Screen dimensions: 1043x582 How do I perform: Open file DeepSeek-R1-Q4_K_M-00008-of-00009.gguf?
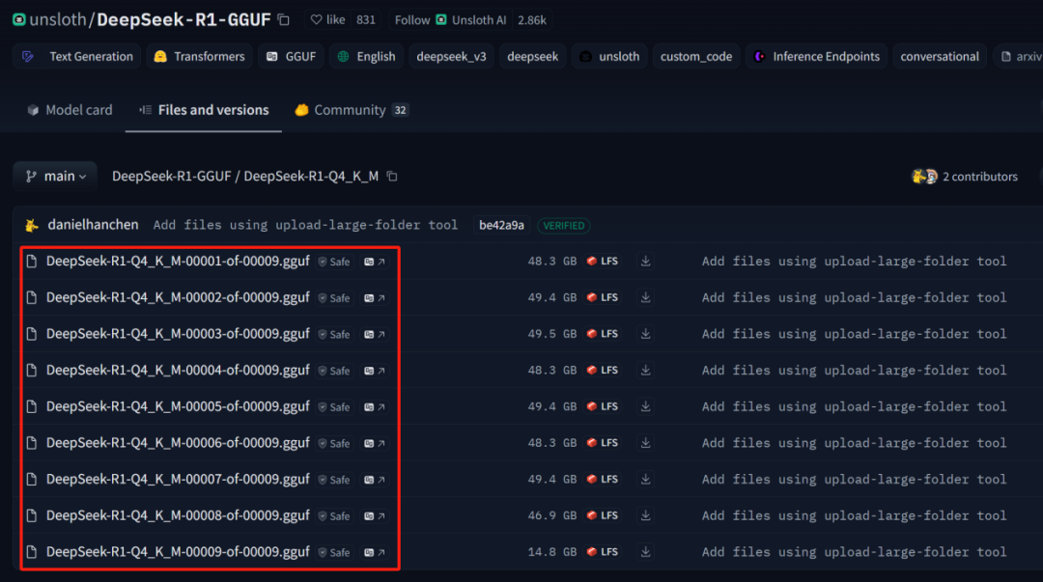point(178,515)
